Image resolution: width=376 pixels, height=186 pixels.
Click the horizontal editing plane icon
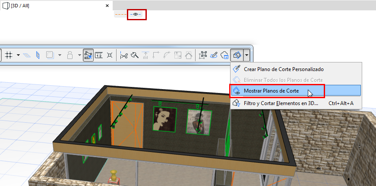pos(27,55)
